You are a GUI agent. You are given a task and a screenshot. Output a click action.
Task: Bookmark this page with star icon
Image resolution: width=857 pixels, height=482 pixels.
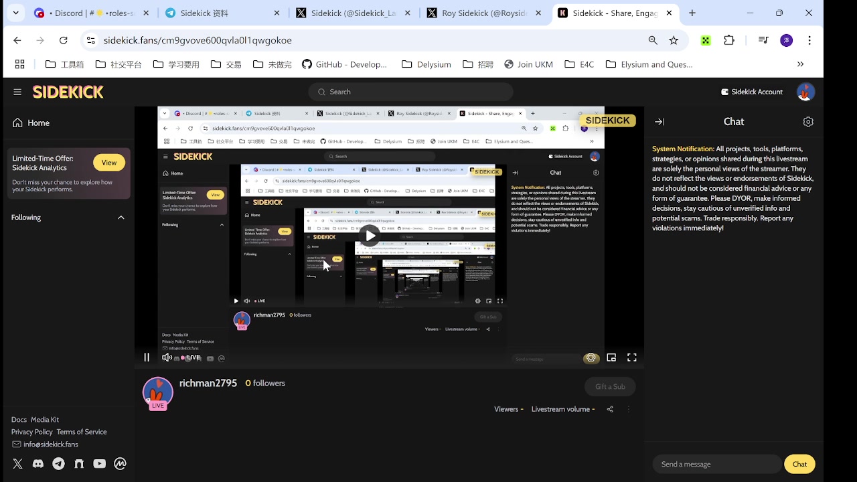pyautogui.click(x=674, y=40)
